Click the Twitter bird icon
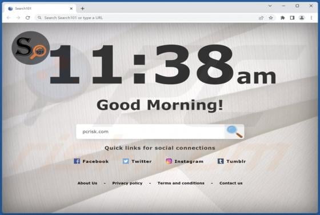Image resolution: width=320 pixels, height=215 pixels. click(126, 161)
